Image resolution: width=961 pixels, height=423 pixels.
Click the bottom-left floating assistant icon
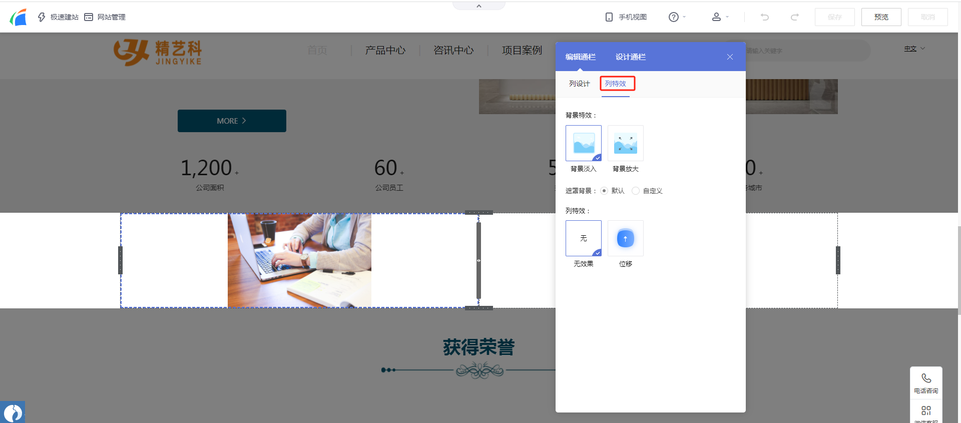(13, 412)
